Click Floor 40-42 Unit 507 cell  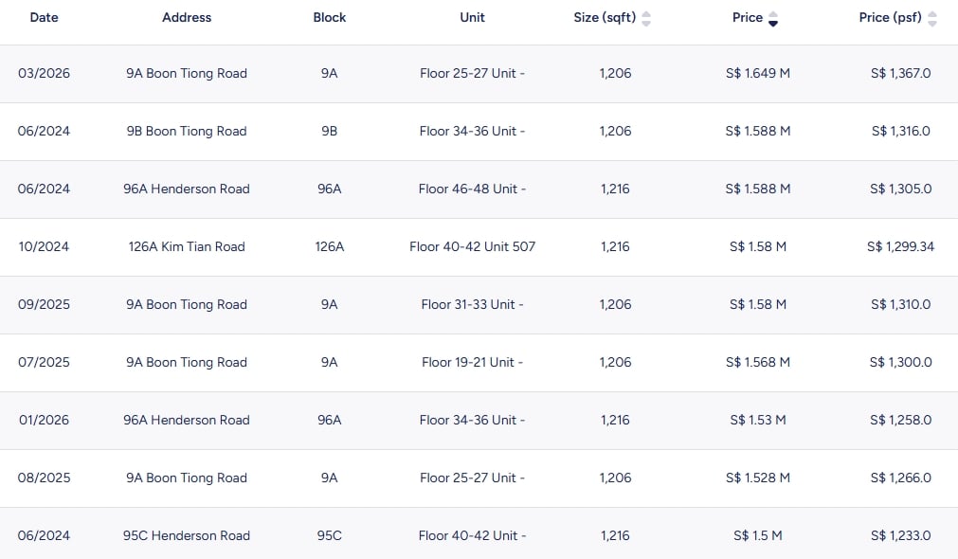(x=472, y=246)
